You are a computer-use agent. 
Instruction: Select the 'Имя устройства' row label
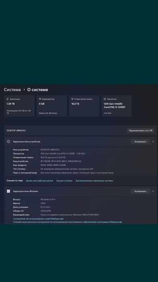point(21,150)
